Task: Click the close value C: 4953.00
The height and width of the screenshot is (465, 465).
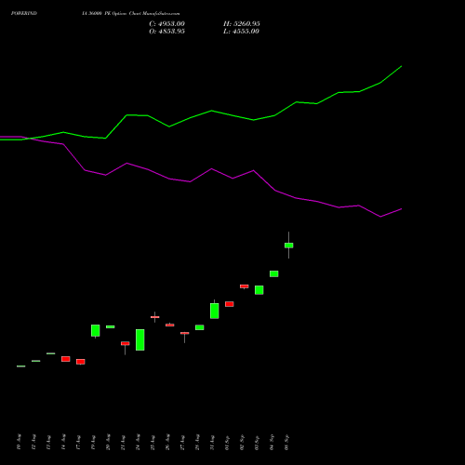Action: tap(166, 24)
